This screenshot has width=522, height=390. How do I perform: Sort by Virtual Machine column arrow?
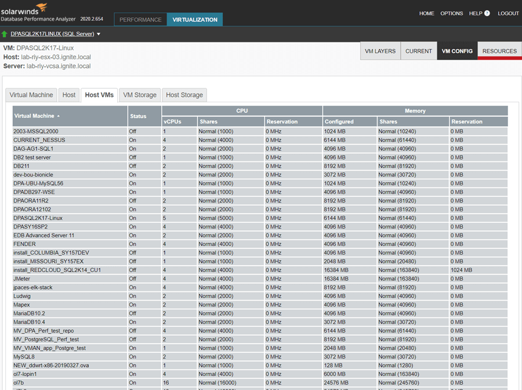(58, 116)
